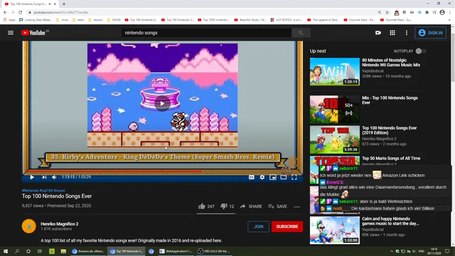Toggle the Autoplay switch
The image size is (455, 256).
(419, 51)
